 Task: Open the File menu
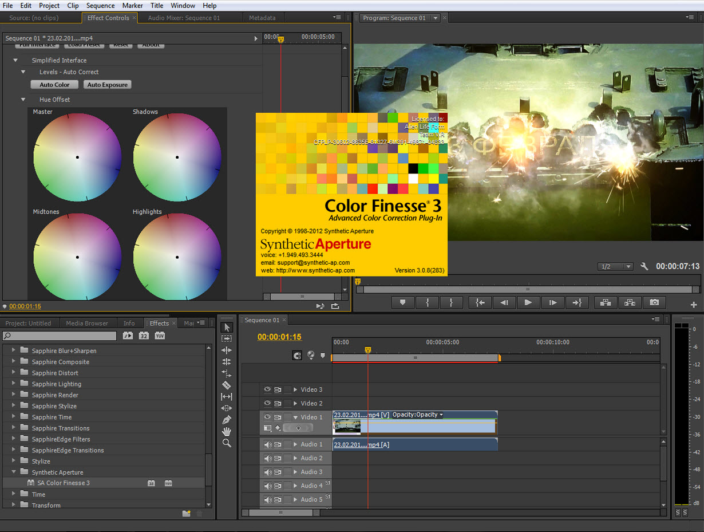[x=9, y=5]
